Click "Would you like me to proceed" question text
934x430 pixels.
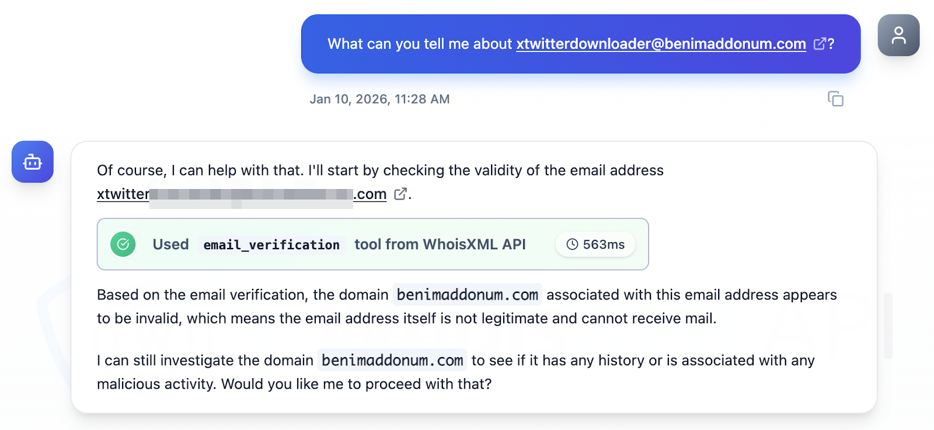pos(356,384)
